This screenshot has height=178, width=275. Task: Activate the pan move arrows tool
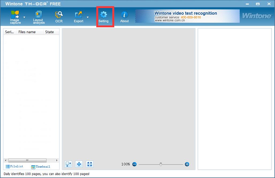[x=79, y=164]
